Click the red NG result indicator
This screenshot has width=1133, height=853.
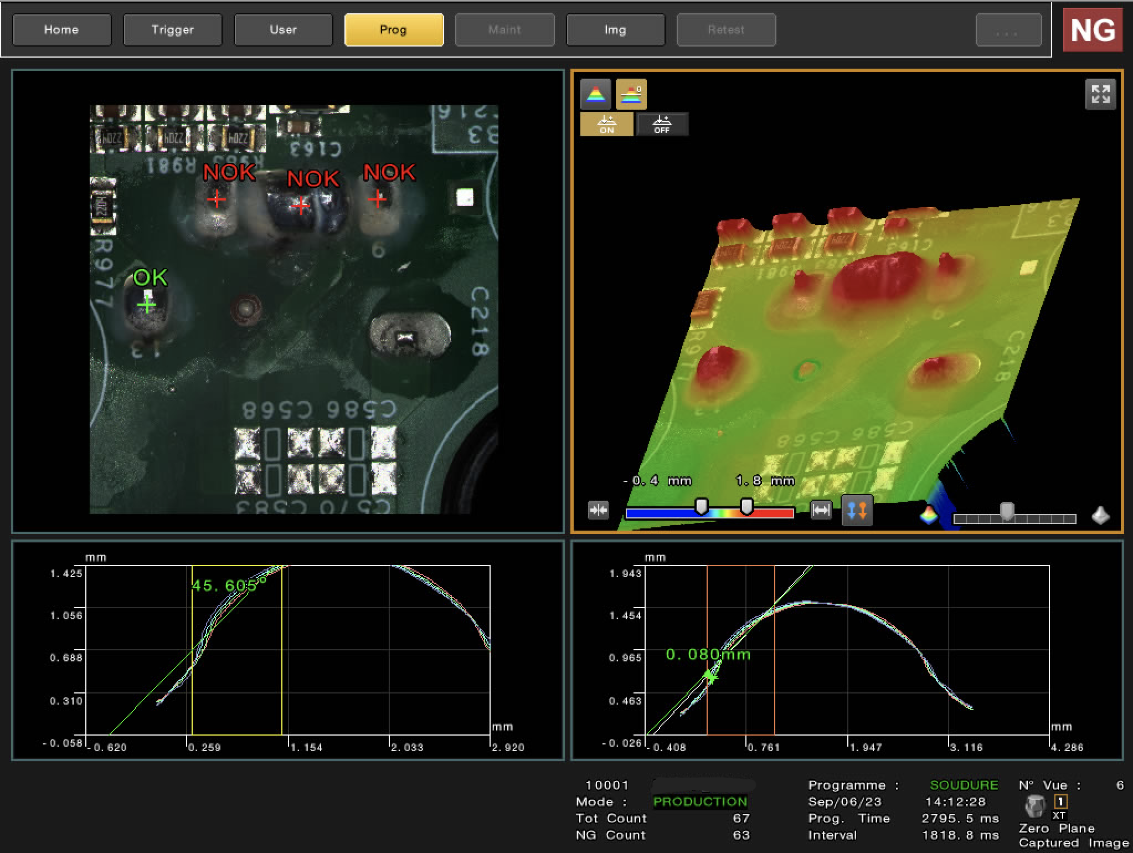pos(1093,29)
